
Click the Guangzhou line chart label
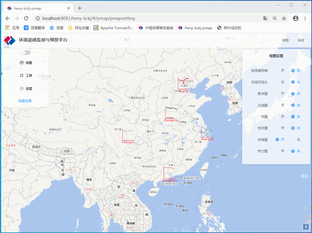[170, 180]
